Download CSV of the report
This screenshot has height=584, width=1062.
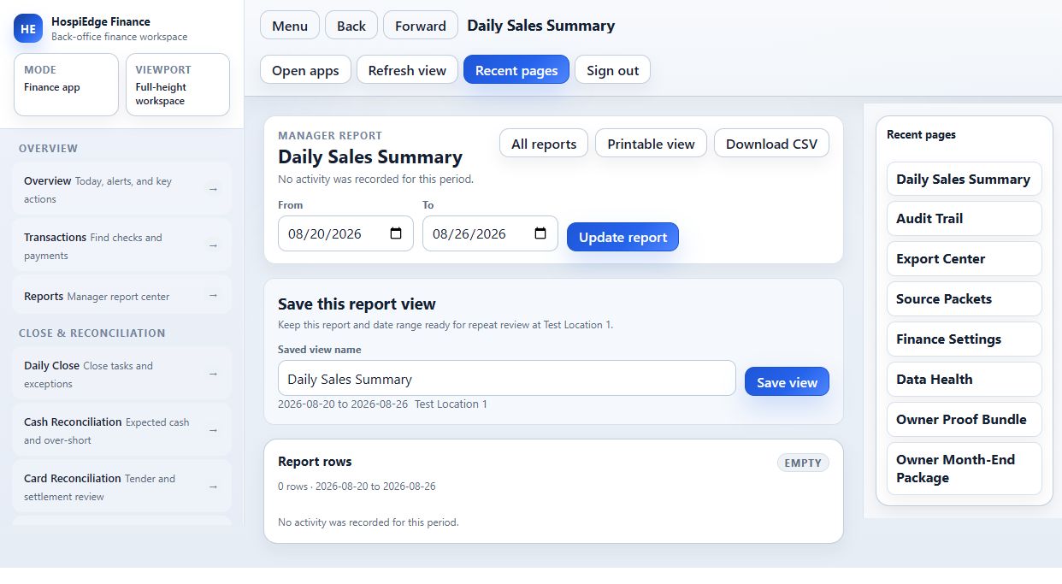771,144
